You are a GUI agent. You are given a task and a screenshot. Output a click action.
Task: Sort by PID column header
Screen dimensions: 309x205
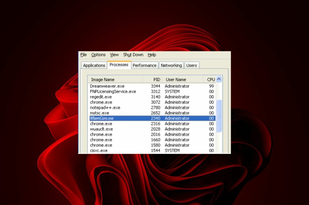[x=153, y=80]
